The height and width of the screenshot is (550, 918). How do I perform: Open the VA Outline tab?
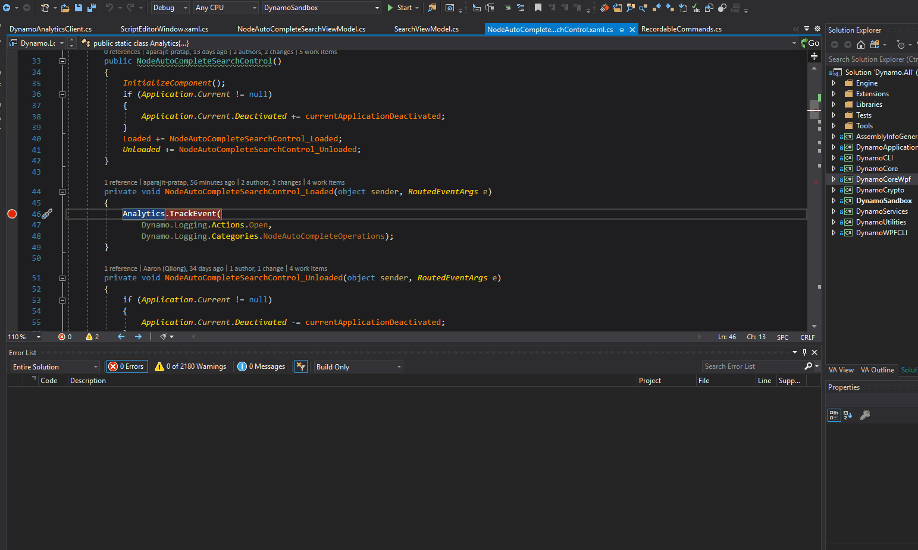click(877, 370)
